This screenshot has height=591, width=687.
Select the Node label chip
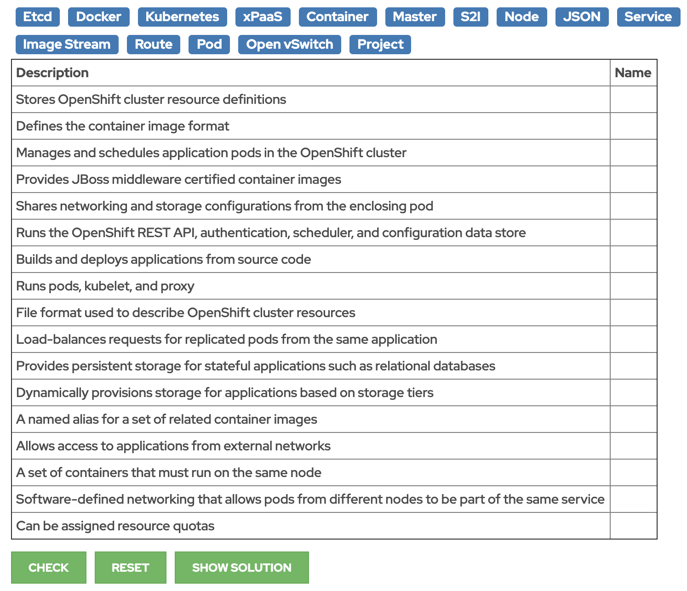tap(521, 17)
